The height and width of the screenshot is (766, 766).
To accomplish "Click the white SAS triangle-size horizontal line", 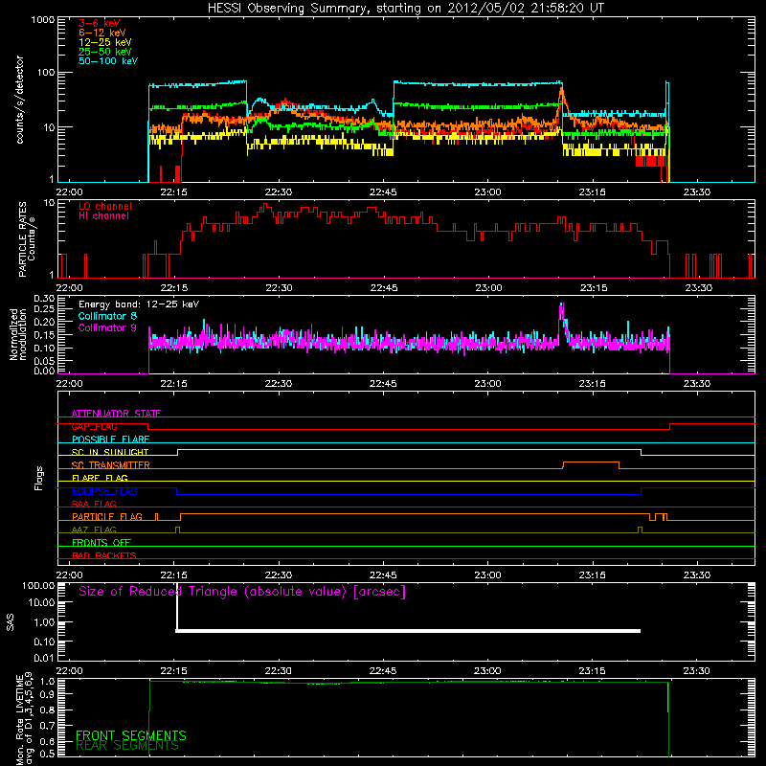I will tap(408, 631).
